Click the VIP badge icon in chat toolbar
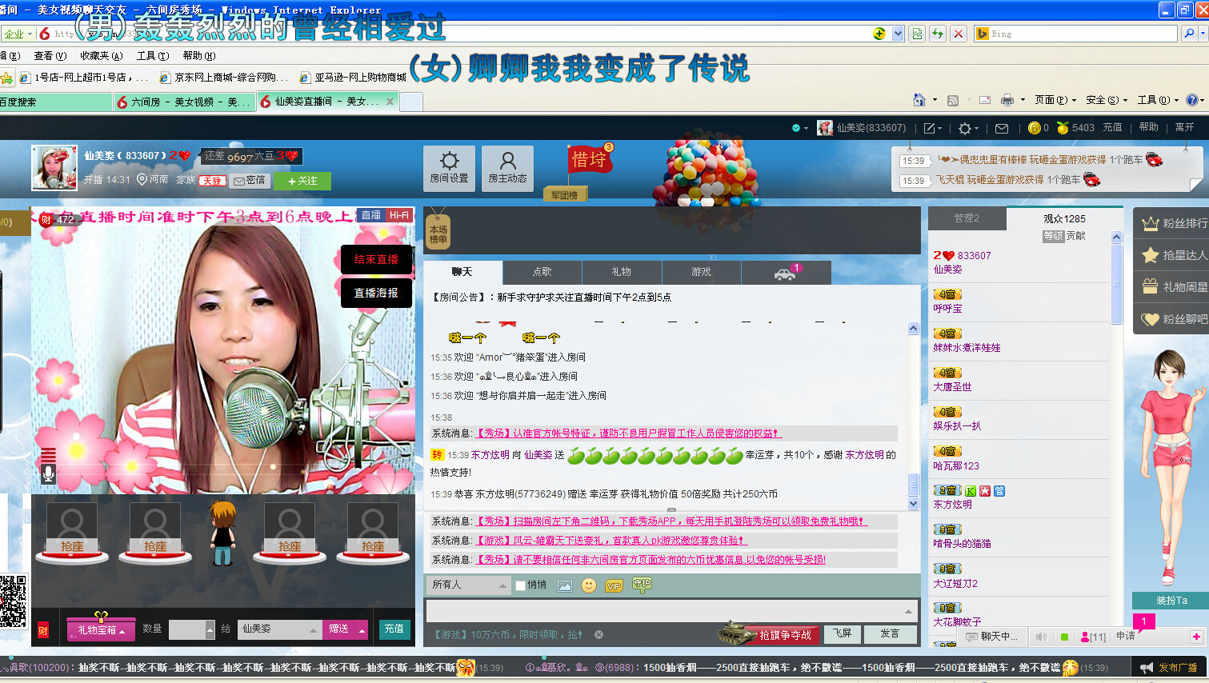 [x=614, y=585]
